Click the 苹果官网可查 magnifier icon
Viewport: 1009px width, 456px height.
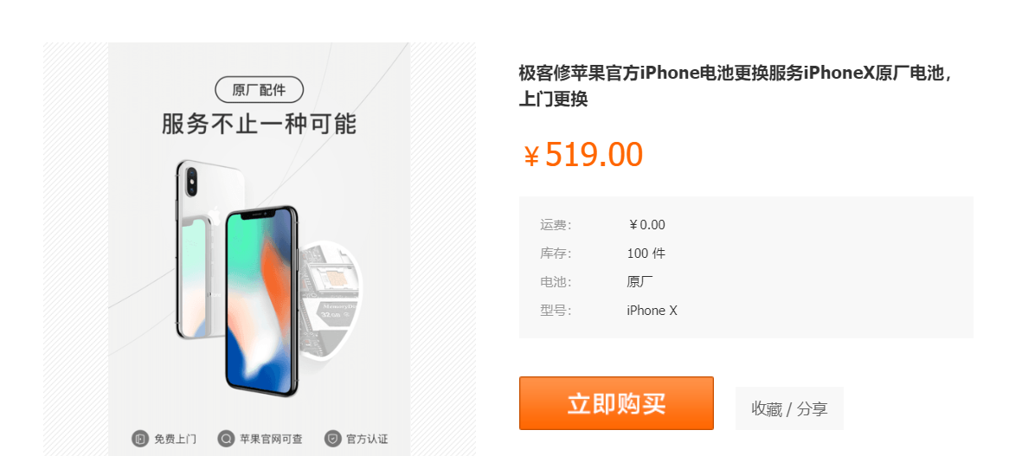click(x=226, y=440)
